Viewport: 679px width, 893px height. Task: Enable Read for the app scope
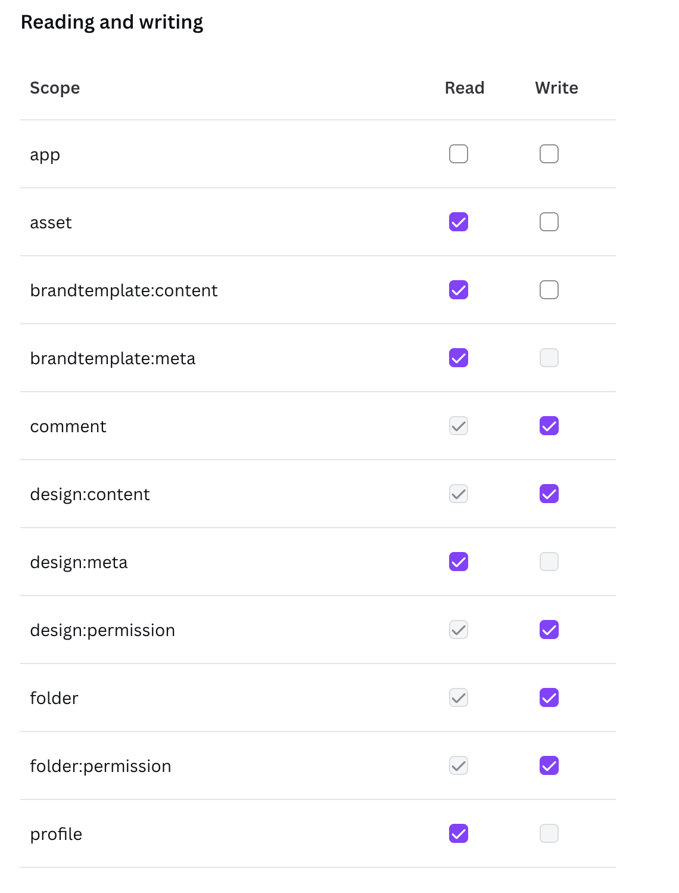coord(459,154)
